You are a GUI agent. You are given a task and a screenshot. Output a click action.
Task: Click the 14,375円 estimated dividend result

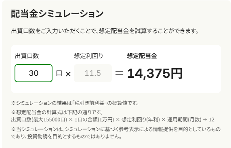point(155,73)
